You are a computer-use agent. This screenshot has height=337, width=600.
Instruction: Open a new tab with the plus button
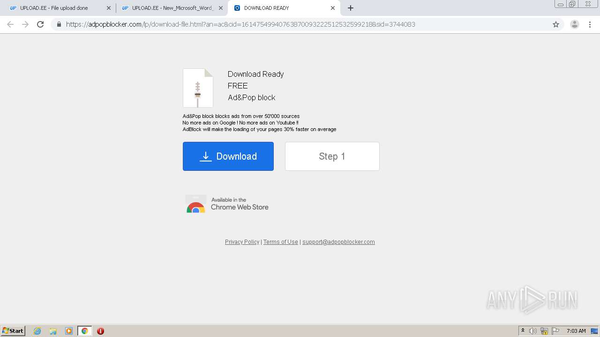pos(351,8)
